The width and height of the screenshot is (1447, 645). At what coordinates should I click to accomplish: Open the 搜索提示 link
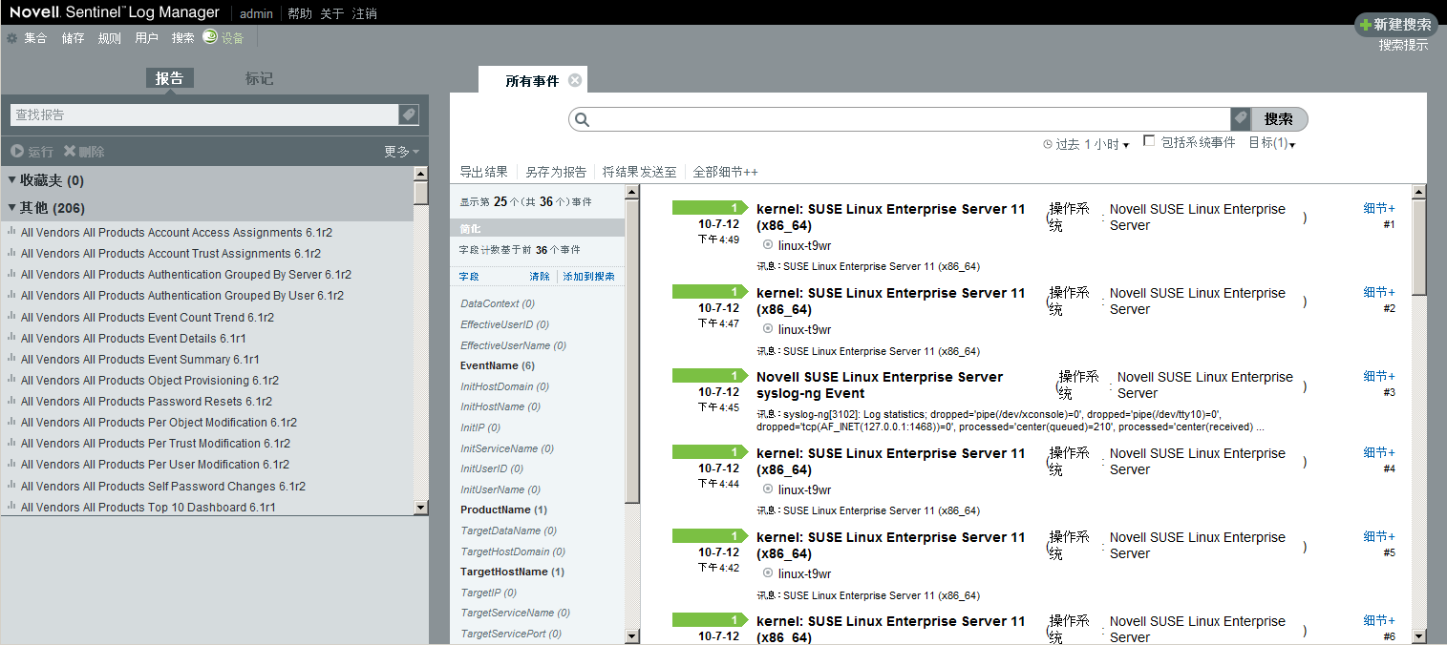coord(1403,45)
